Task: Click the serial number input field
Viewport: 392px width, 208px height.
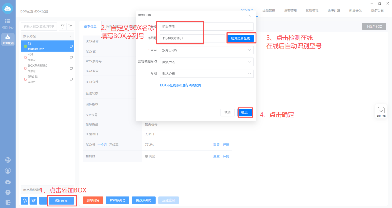Action: click(x=192, y=38)
